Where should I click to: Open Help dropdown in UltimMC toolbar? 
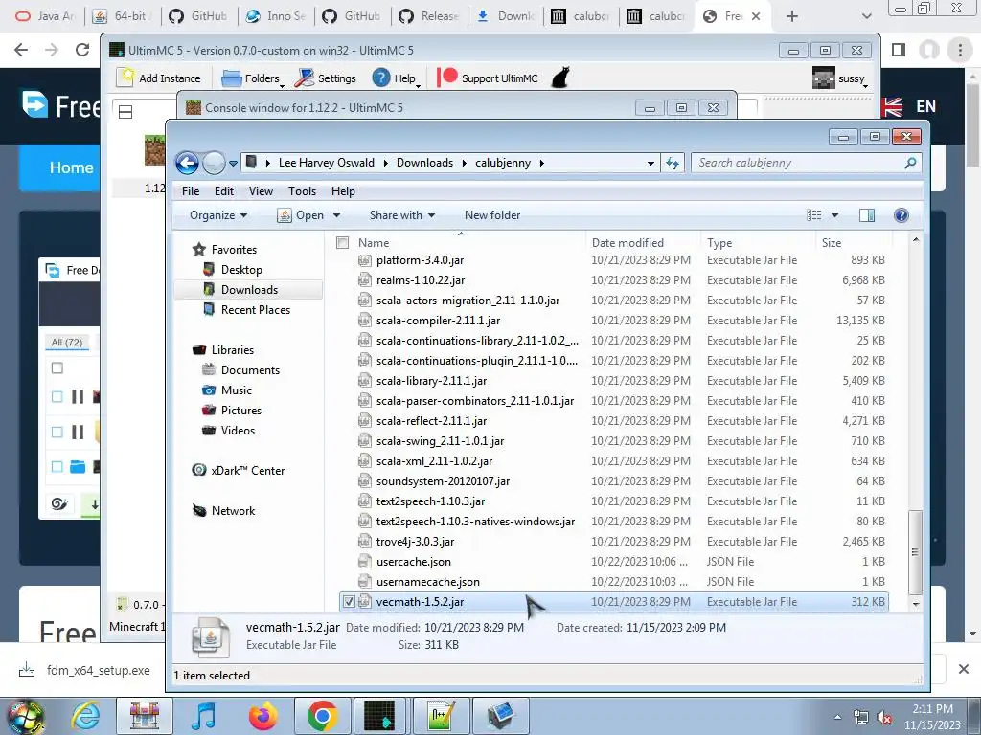coord(396,78)
